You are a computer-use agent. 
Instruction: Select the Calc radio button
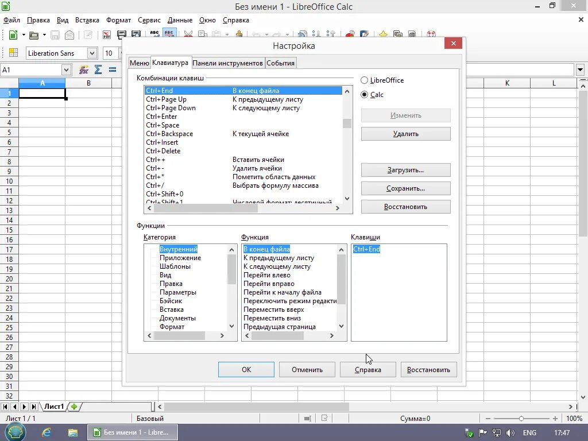point(364,95)
